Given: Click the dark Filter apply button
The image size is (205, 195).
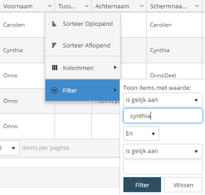Looking at the screenshot, I should pos(142,185).
